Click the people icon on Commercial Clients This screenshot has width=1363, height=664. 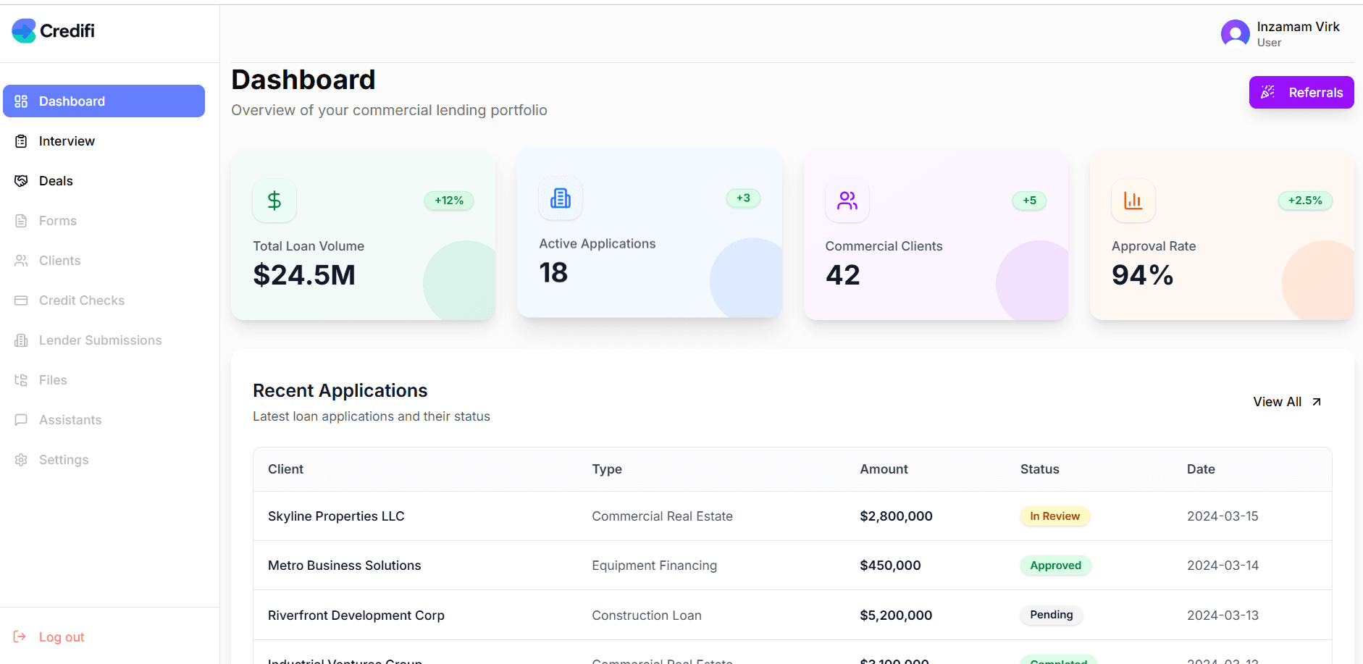(x=847, y=201)
